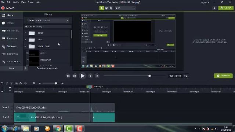Screen dimensions: 235x132
Task: Open the Behaviors tab
Action: 11,46
